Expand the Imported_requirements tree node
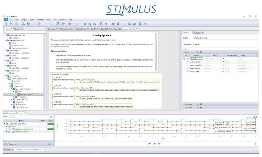 [7, 48]
